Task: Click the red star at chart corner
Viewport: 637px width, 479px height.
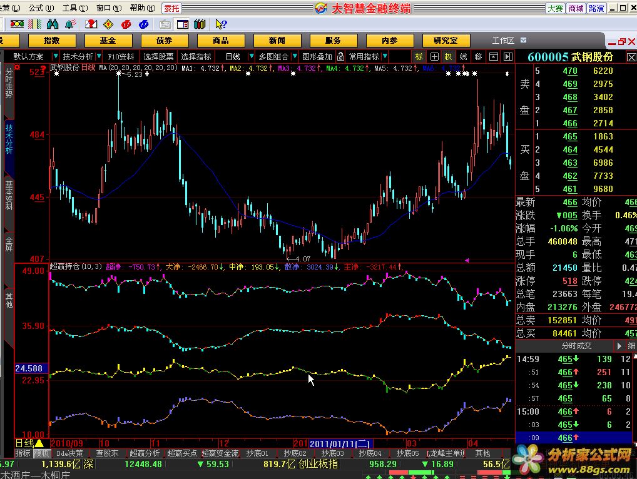Action: pos(18,67)
